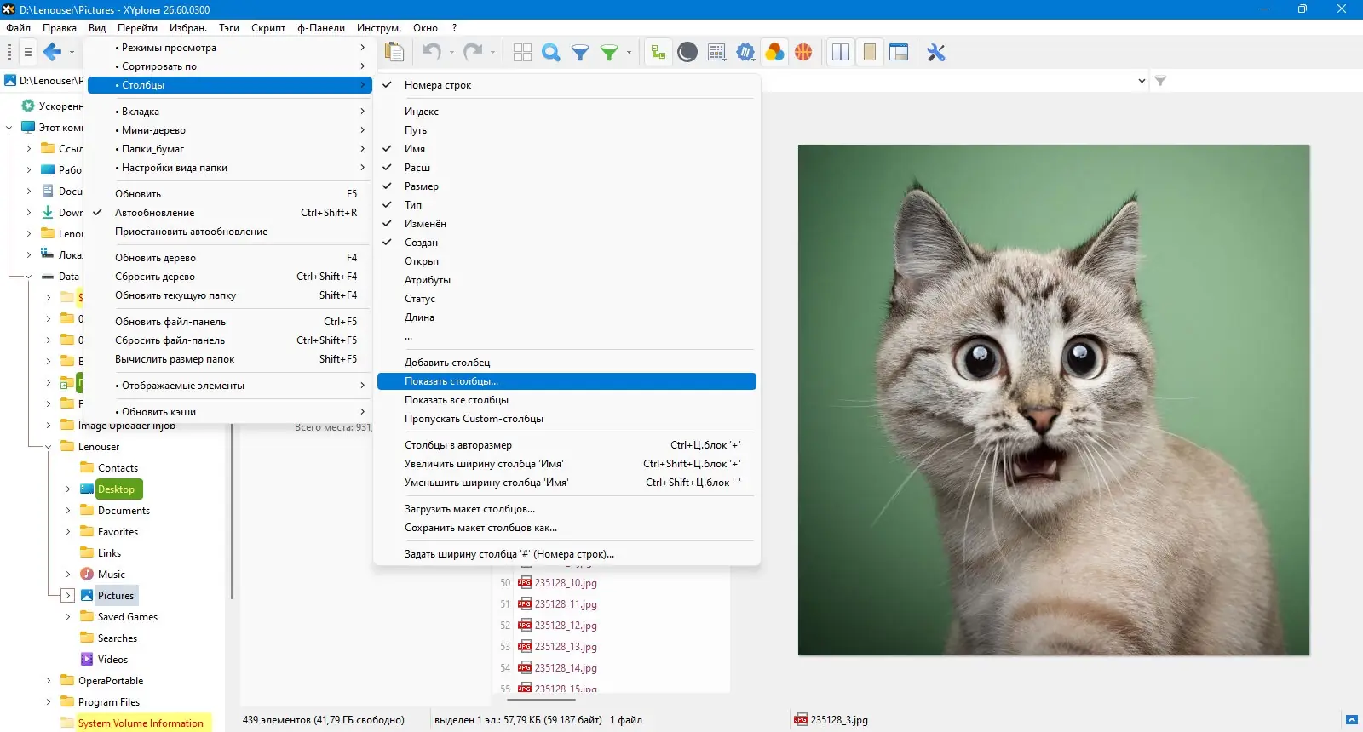Click the cat preview image
This screenshot has height=732, width=1363.
pos(1054,400)
